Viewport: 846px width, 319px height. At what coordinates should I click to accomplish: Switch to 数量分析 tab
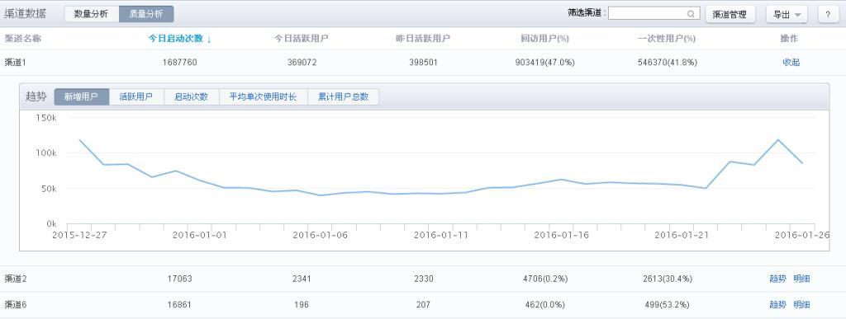[91, 14]
